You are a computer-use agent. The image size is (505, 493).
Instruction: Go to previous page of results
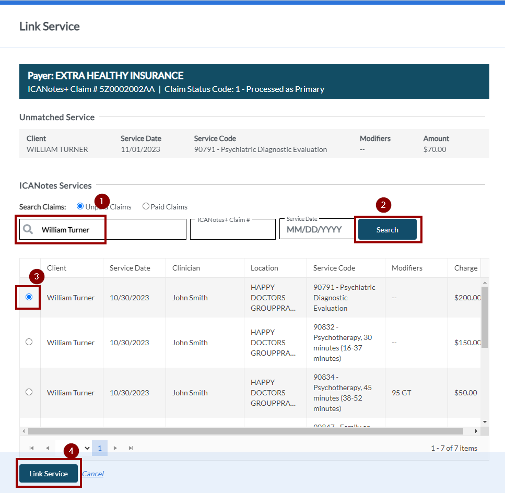[48, 448]
